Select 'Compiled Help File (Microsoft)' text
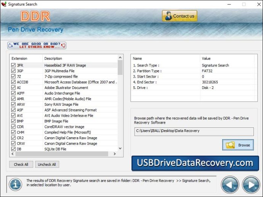This screenshot has height=197, width=263. [x=67, y=132]
